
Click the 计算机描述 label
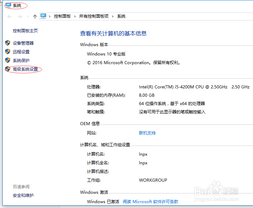click(98, 172)
